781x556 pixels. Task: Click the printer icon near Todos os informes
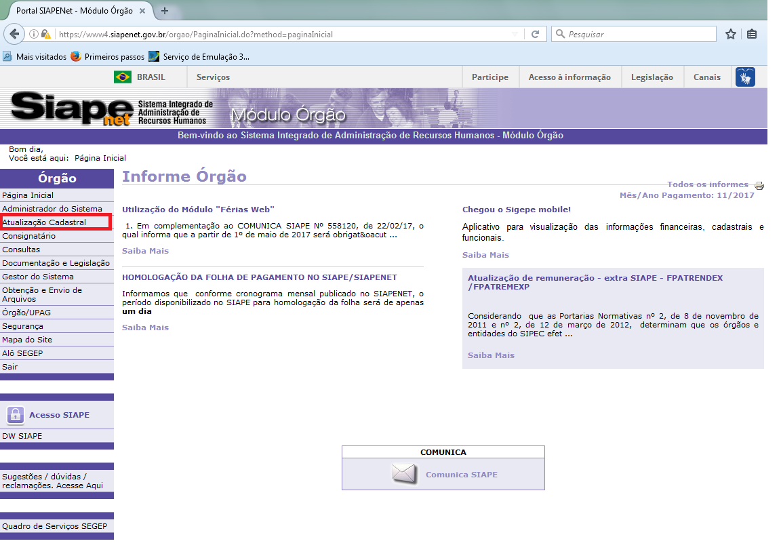tap(759, 186)
